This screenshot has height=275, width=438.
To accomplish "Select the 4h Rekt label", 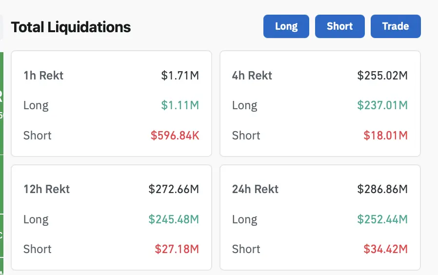I will pyautogui.click(x=252, y=76).
